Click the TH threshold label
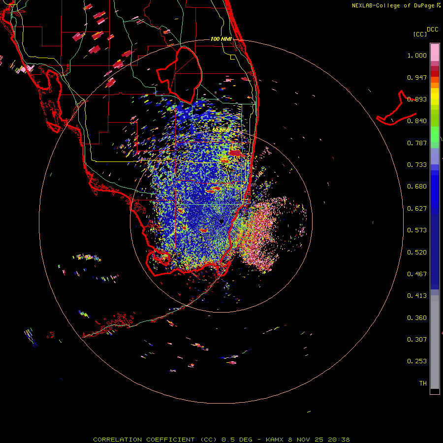The height and width of the screenshot is (443, 443). click(423, 383)
